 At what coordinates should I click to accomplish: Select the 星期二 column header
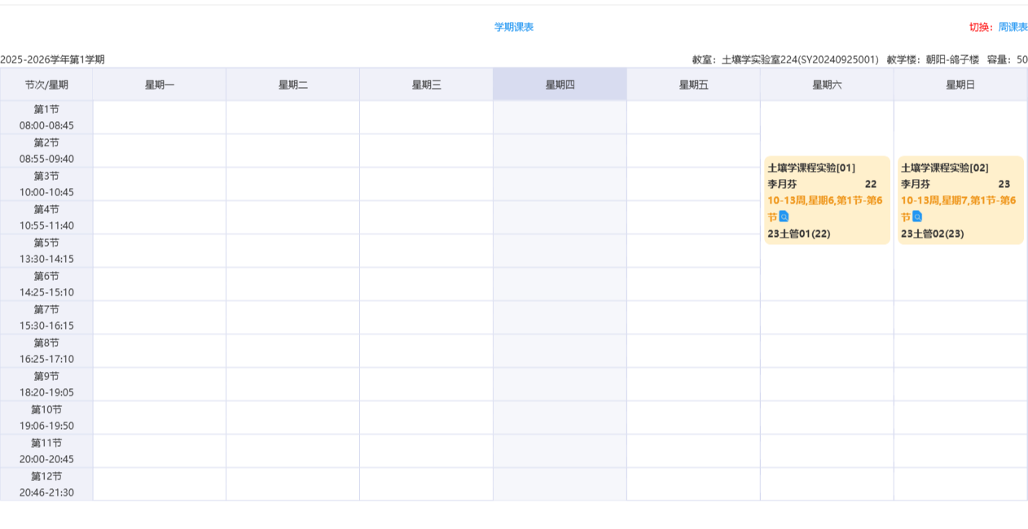coord(293,85)
